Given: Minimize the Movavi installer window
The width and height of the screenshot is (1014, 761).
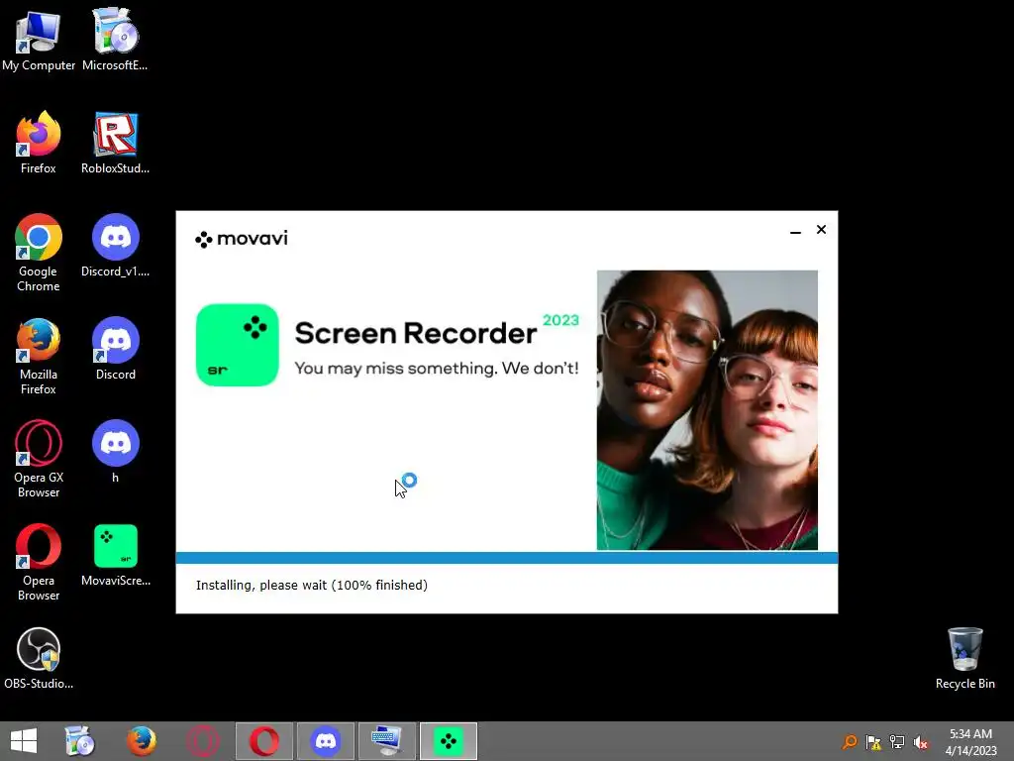Looking at the screenshot, I should (x=795, y=230).
